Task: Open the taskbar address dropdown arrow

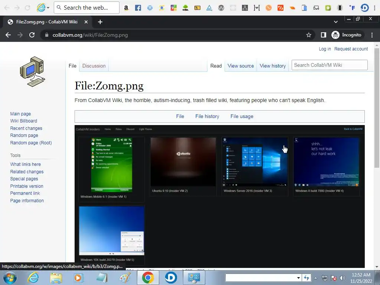Action: coord(299,278)
